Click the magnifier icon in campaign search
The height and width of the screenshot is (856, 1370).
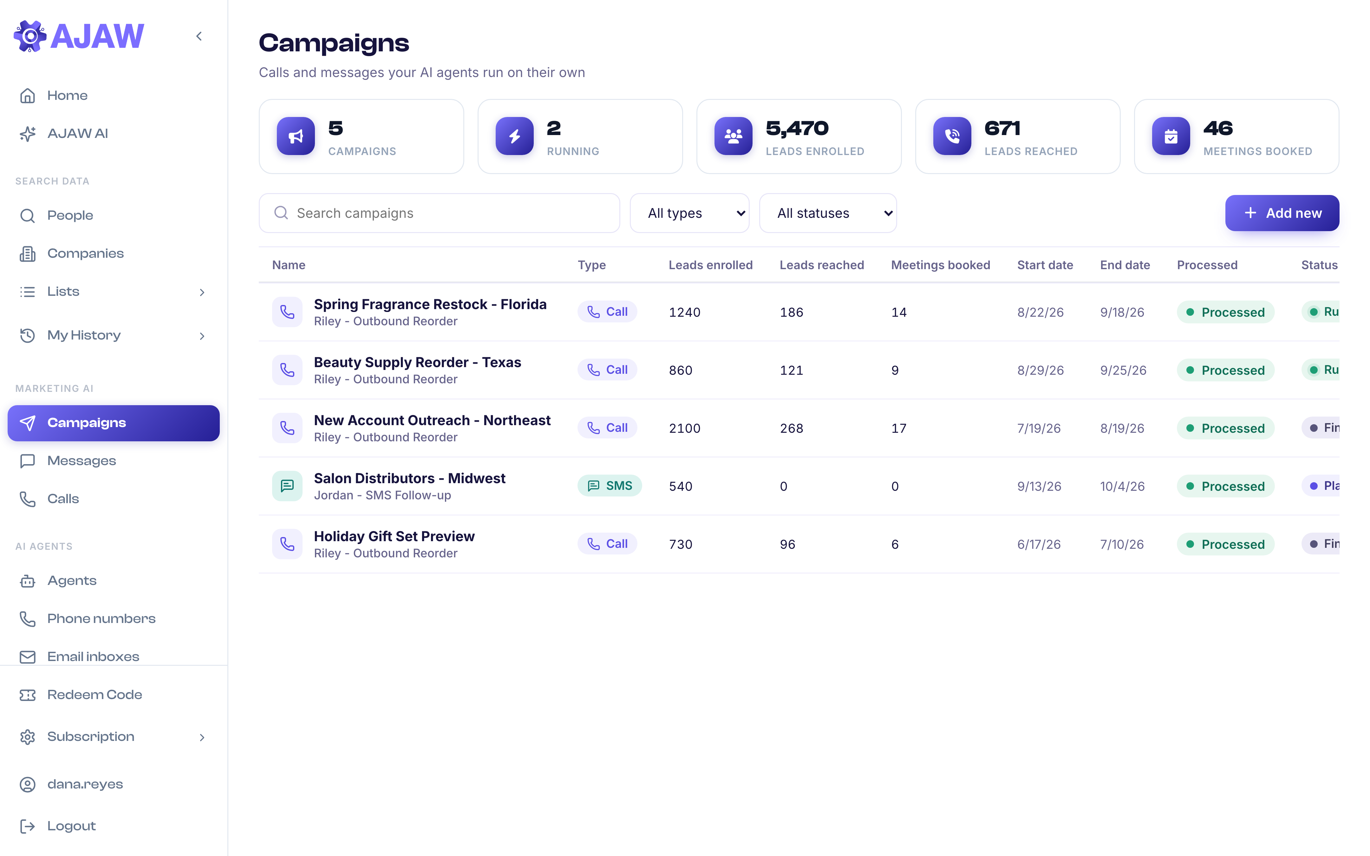click(281, 213)
